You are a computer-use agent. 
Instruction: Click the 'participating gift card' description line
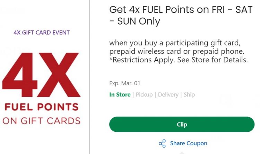(175, 43)
